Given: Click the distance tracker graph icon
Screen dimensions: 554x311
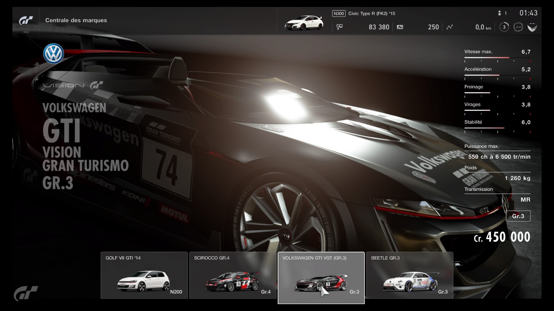Looking at the screenshot, I should click(x=450, y=26).
